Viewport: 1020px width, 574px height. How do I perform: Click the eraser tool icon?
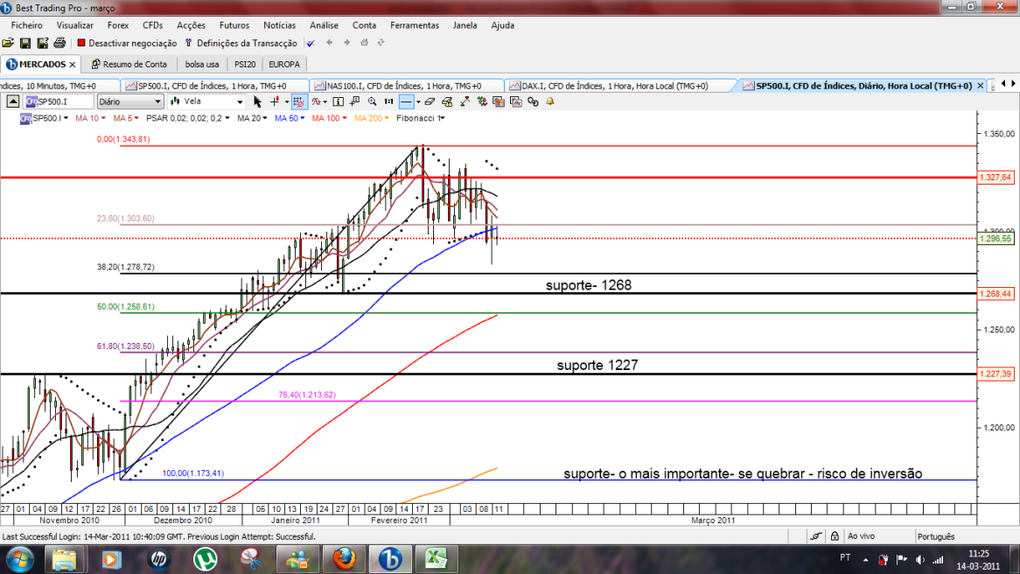(x=430, y=101)
